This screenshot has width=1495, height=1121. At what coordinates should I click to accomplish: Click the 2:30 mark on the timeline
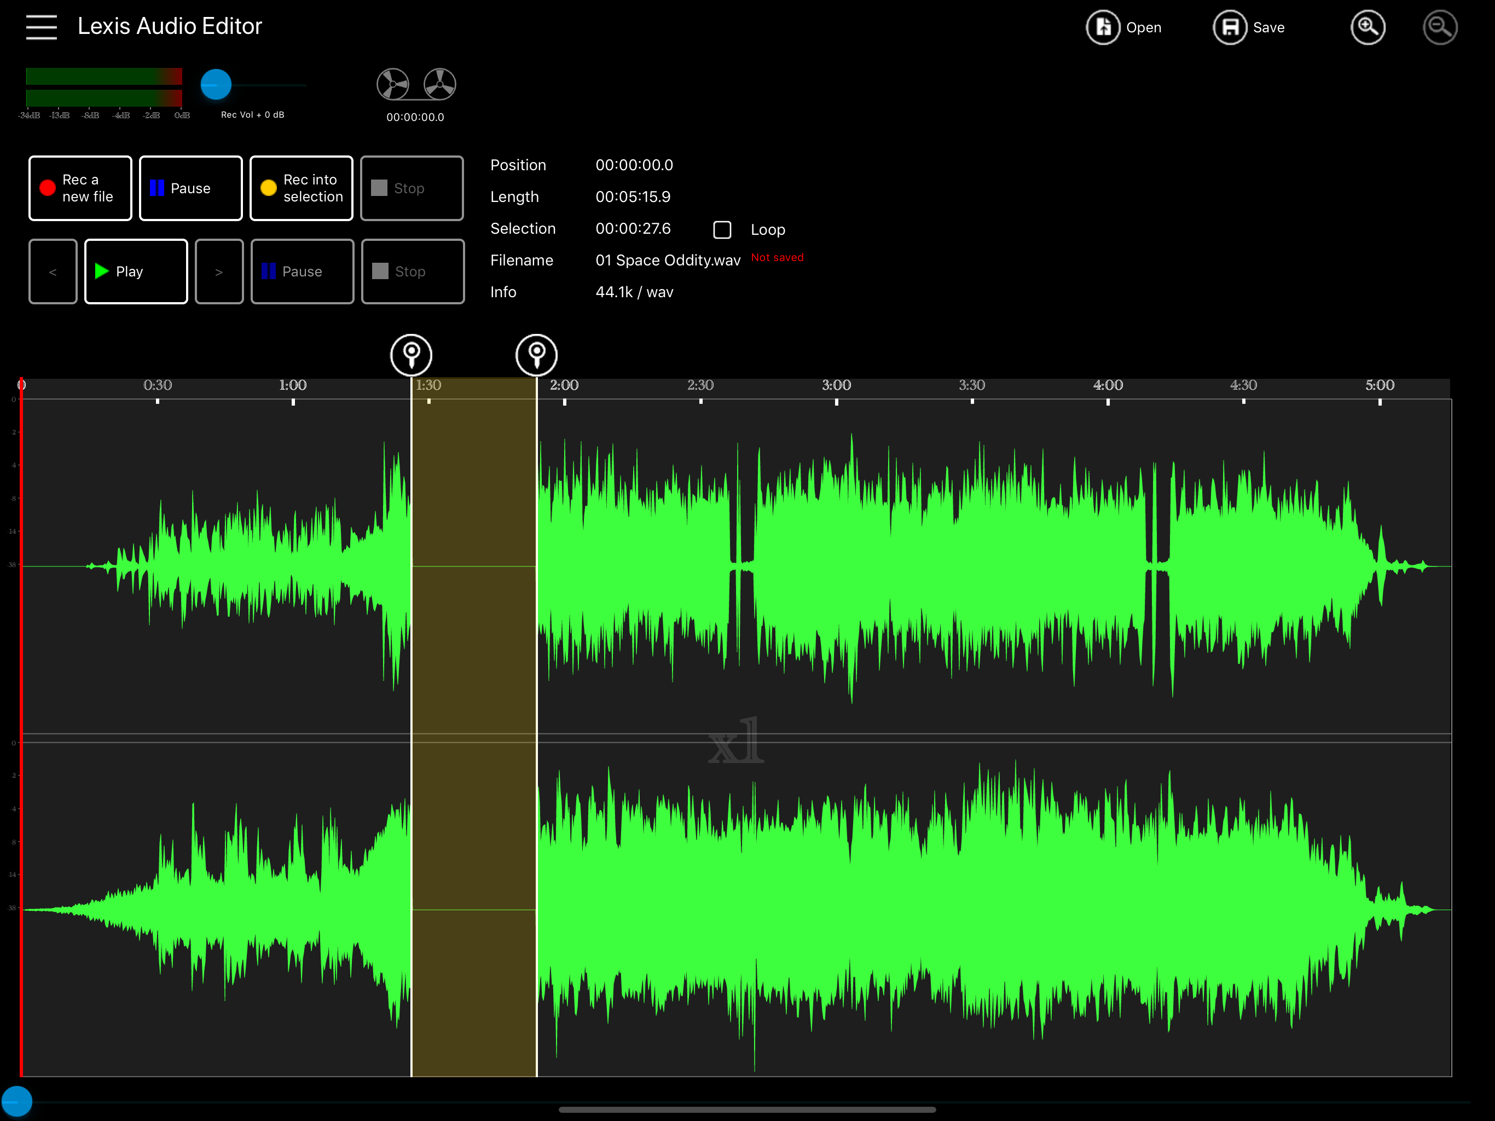tap(700, 385)
